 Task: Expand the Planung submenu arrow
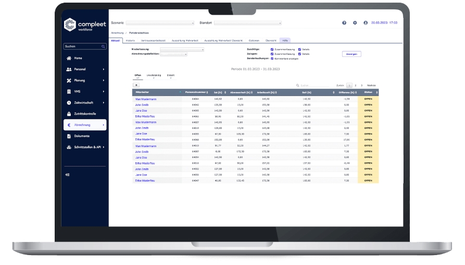pyautogui.click(x=104, y=80)
